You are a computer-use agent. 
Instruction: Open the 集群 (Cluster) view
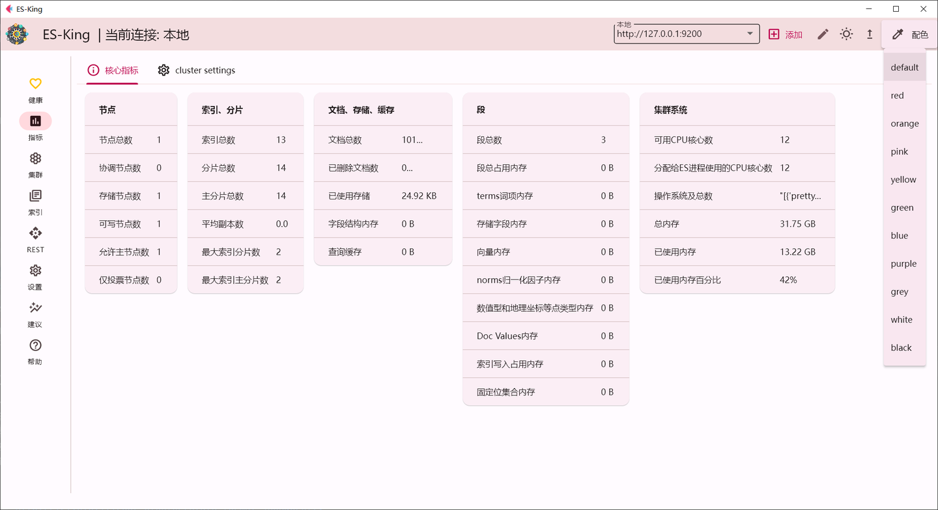pyautogui.click(x=35, y=163)
